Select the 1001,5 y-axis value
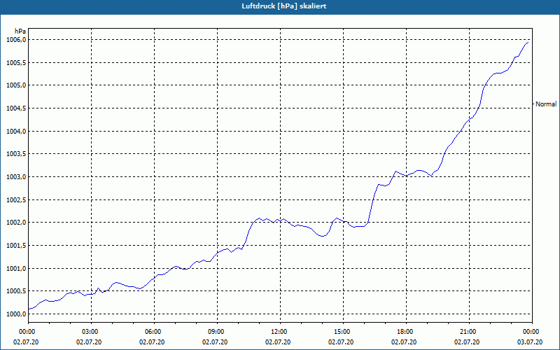The height and width of the screenshot is (350, 560). [x=16, y=246]
